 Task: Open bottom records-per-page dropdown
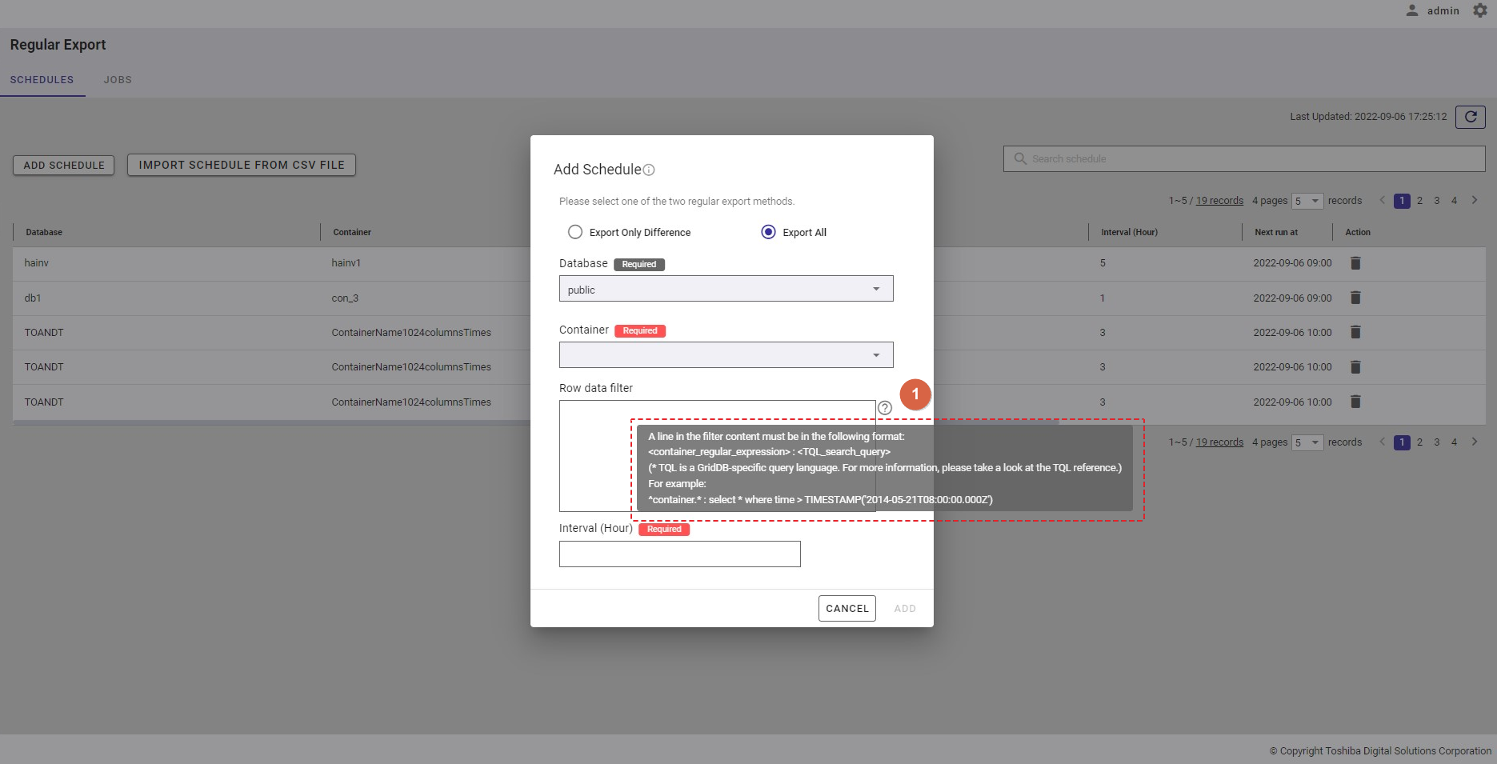tap(1307, 442)
